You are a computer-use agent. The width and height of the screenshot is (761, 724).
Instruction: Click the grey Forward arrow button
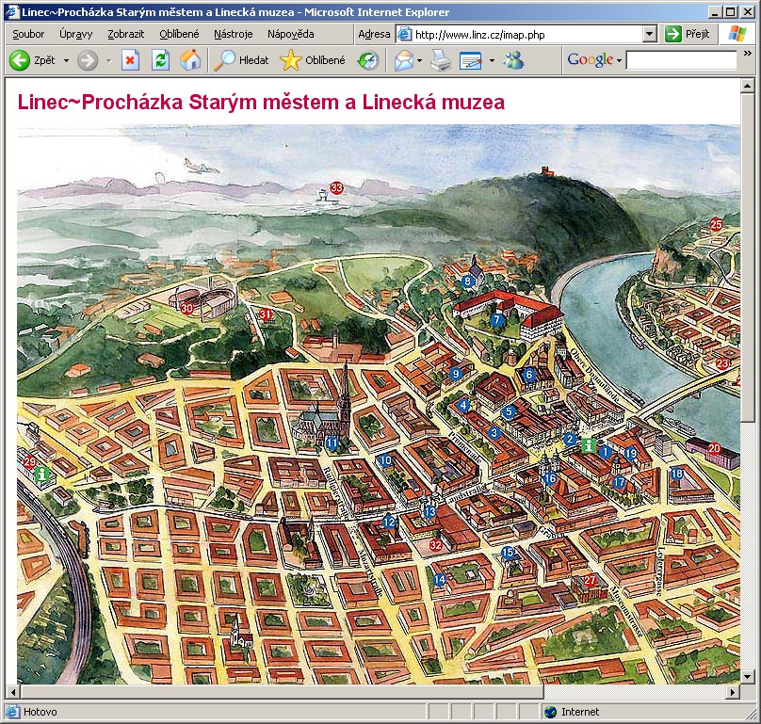coord(88,60)
